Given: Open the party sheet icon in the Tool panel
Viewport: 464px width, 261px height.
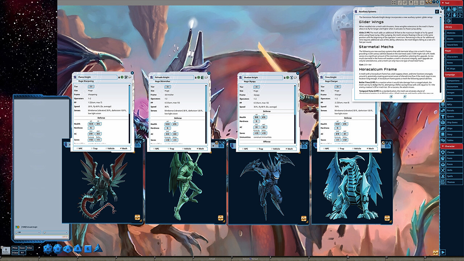Looking at the screenshot, I should tap(454, 9).
